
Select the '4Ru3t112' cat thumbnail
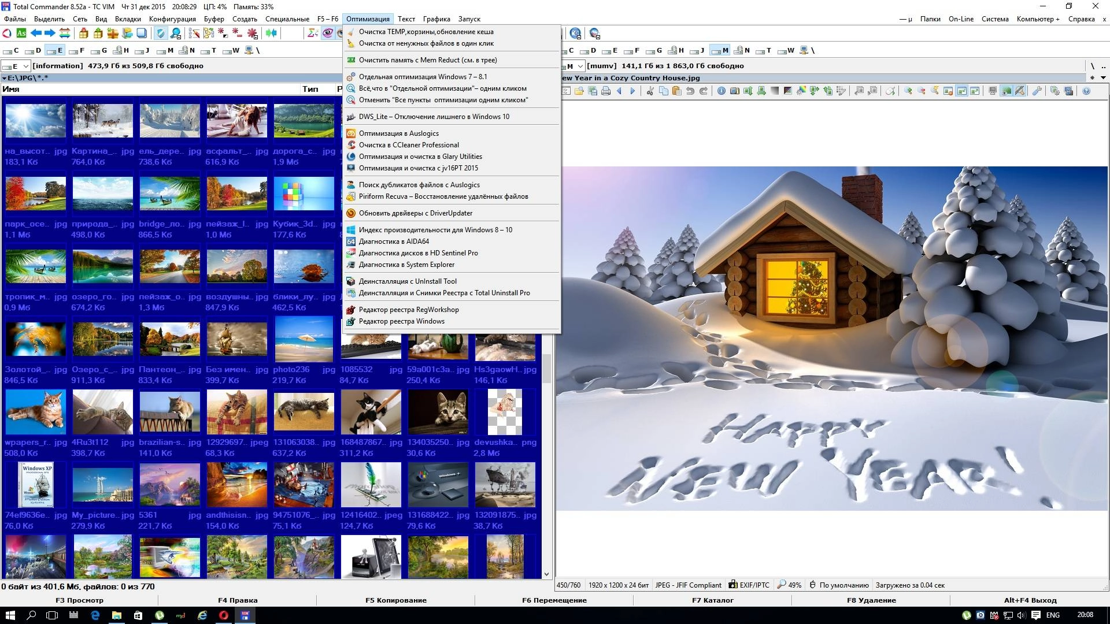point(103,412)
